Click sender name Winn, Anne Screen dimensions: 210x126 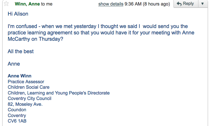(x=27, y=4)
